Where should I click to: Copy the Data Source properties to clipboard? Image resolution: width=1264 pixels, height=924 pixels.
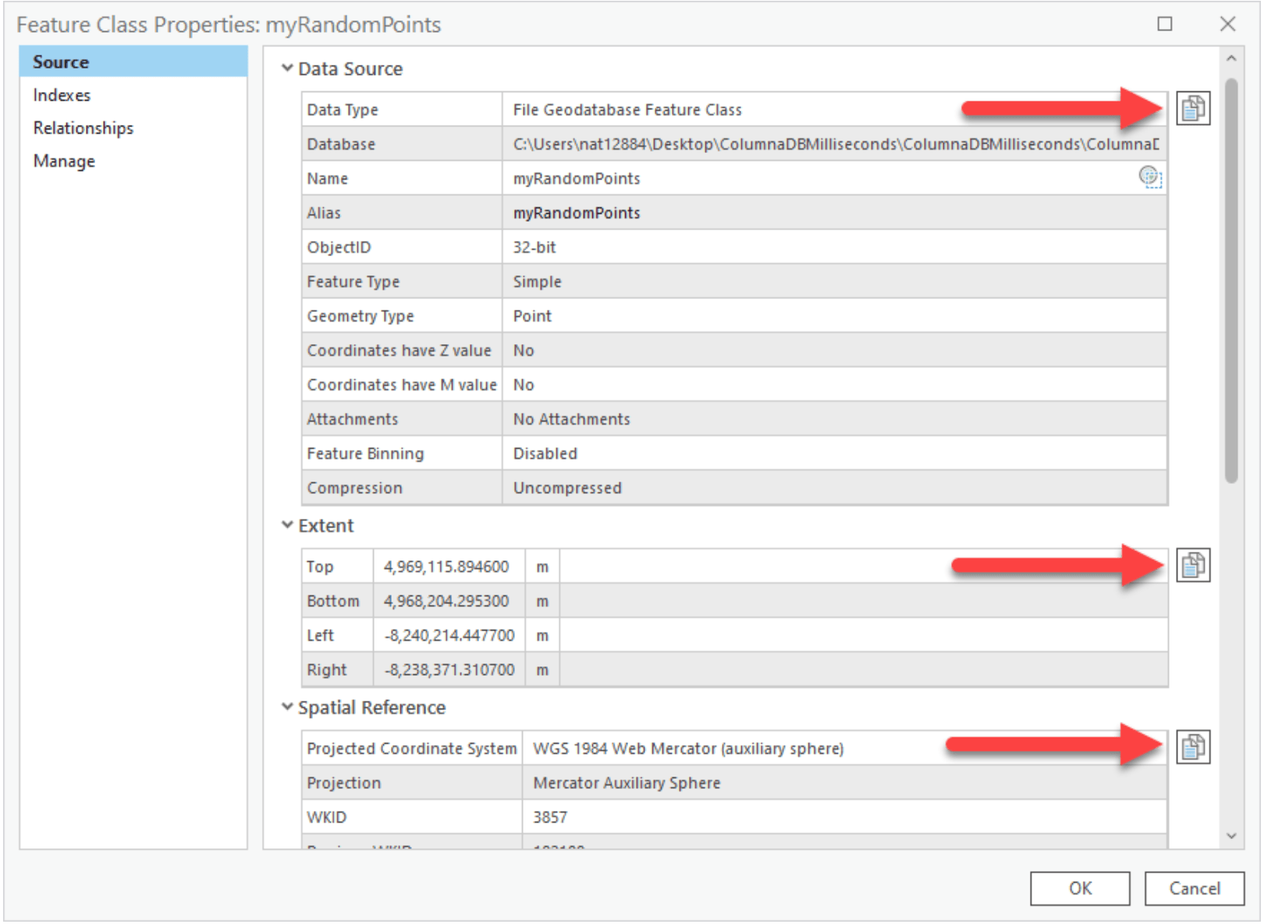pyautogui.click(x=1193, y=108)
